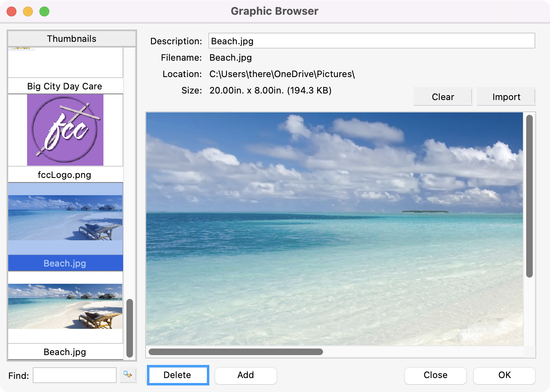Delete the selected graphic

(177, 375)
